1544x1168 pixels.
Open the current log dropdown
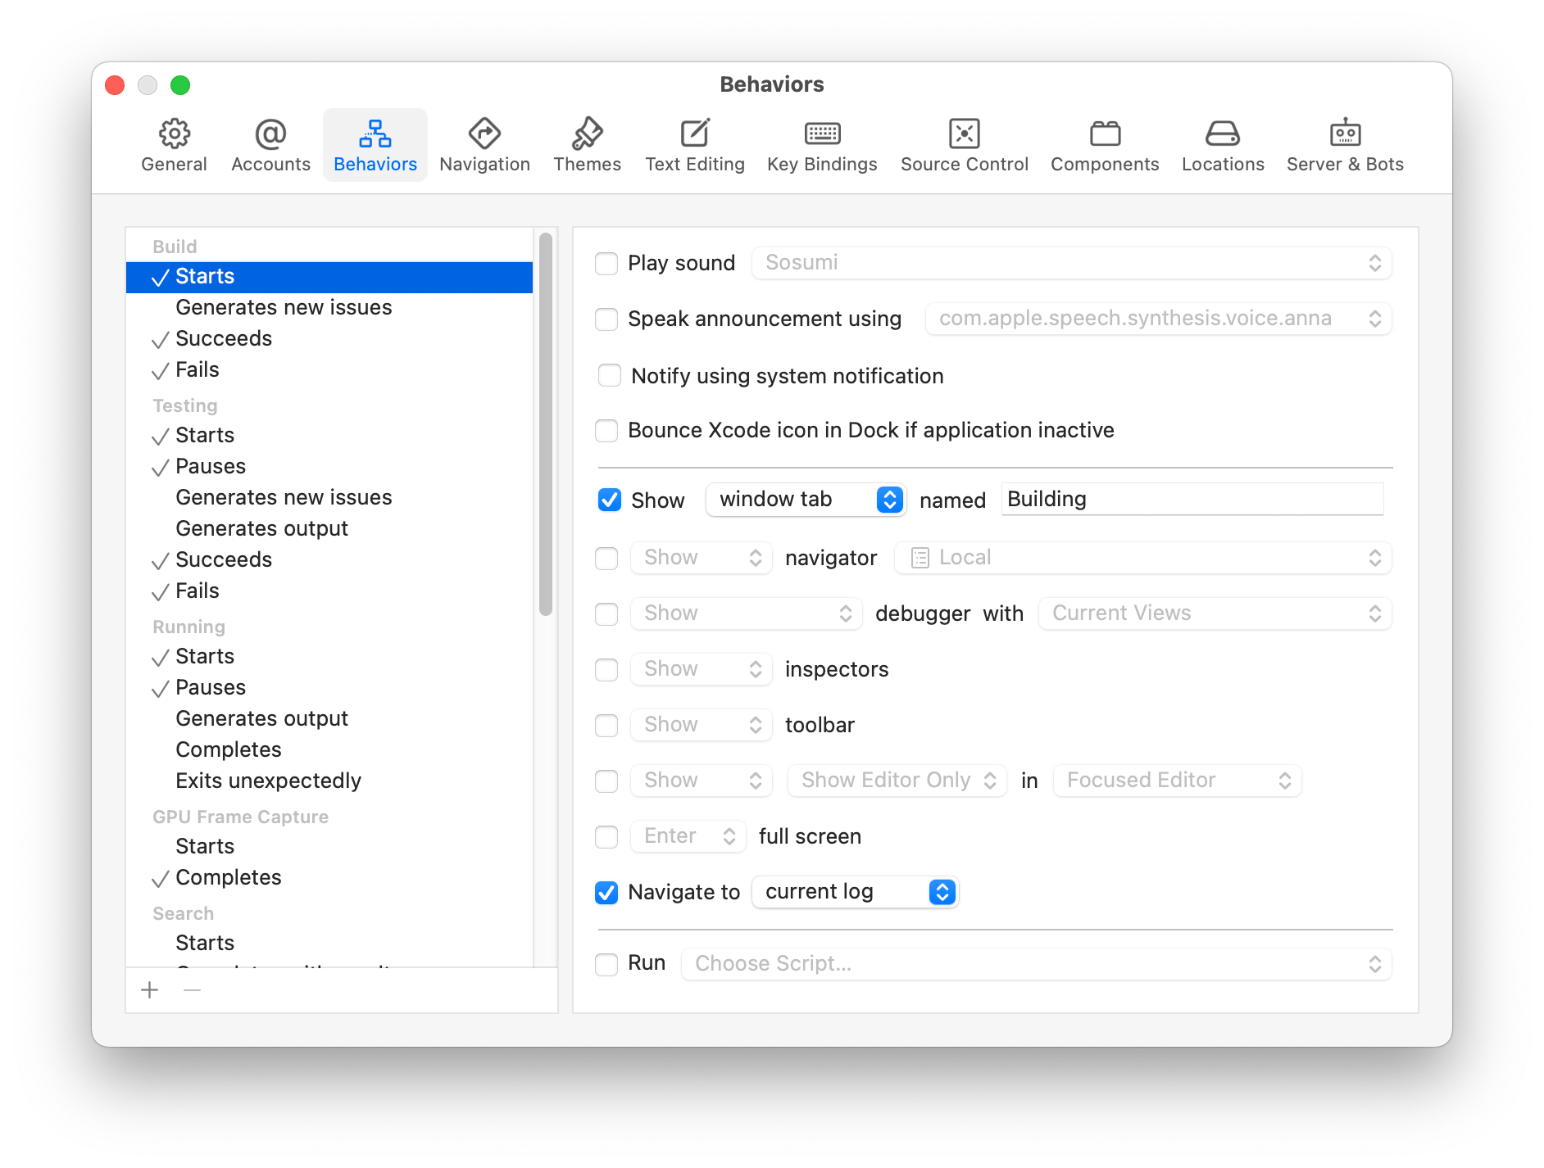tap(855, 891)
